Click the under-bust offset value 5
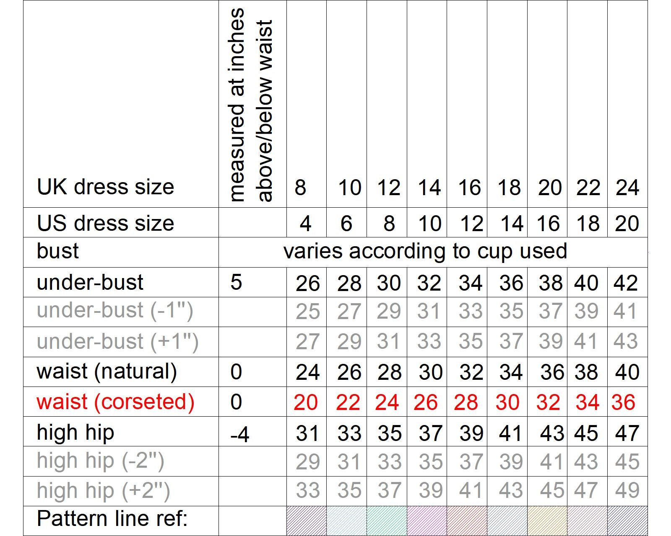The width and height of the screenshot is (671, 536). (x=236, y=282)
